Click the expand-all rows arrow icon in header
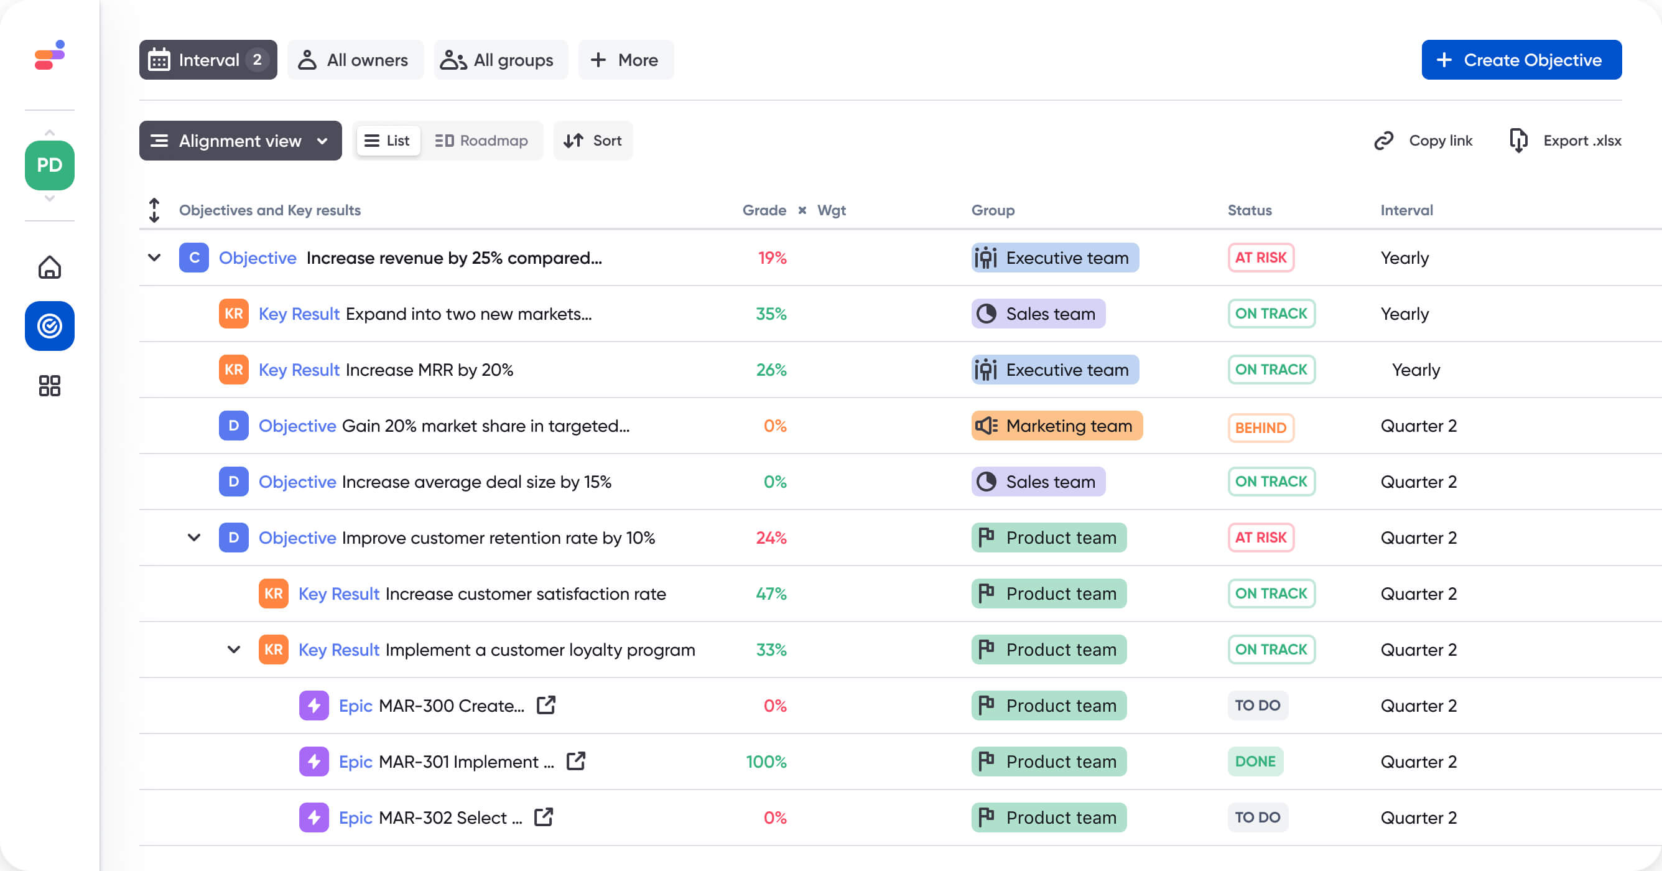The width and height of the screenshot is (1662, 871). [154, 210]
